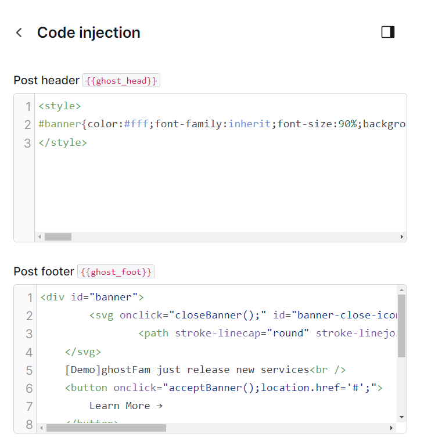This screenshot has width=424, height=448.
Task: Click the #banner CSS rule line
Action: 221,124
